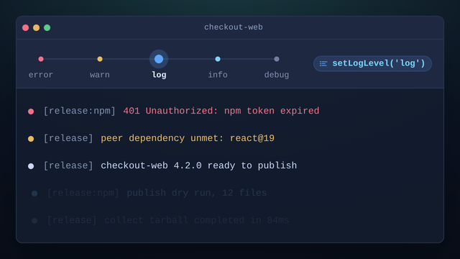The width and height of the screenshot is (460, 259).
Task: Click the [release] tag on peer dependency line
Action: pos(68,138)
